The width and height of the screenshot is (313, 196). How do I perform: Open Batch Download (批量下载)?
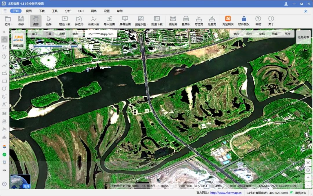157,21
